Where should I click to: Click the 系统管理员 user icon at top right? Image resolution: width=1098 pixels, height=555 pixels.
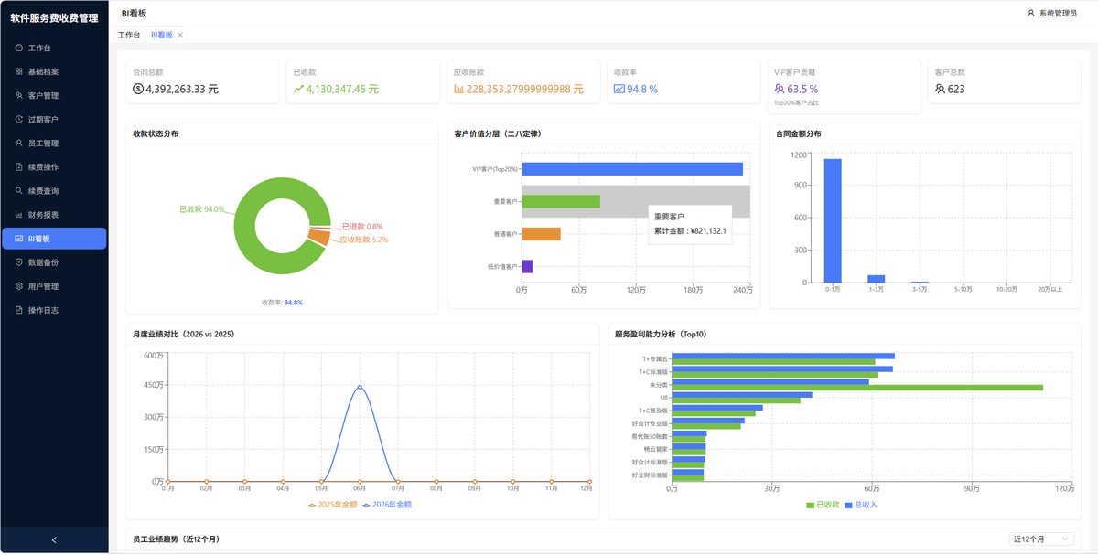point(1031,13)
